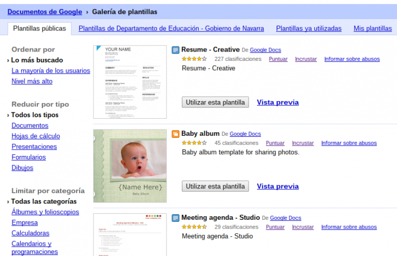Screen dimensions: 397x256
Task: Go to Mis plantillas tab
Action: (x=373, y=28)
